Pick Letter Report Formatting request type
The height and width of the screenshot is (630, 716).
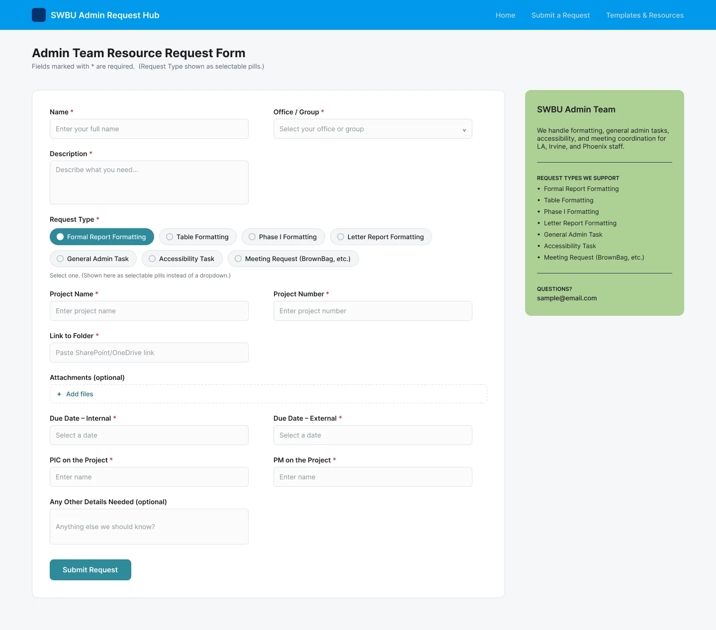pos(381,237)
